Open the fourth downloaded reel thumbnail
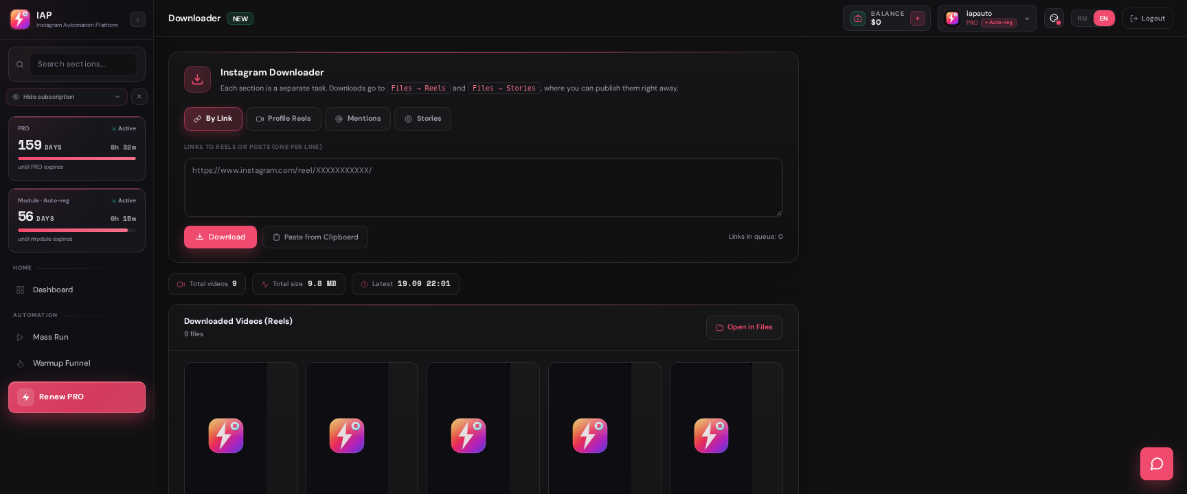The height and width of the screenshot is (494, 1187). (x=604, y=428)
